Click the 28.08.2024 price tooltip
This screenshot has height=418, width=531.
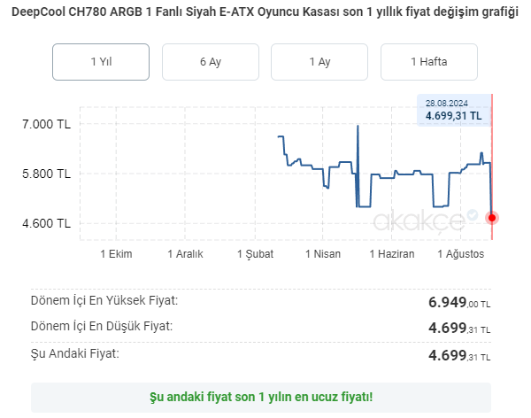click(452, 110)
